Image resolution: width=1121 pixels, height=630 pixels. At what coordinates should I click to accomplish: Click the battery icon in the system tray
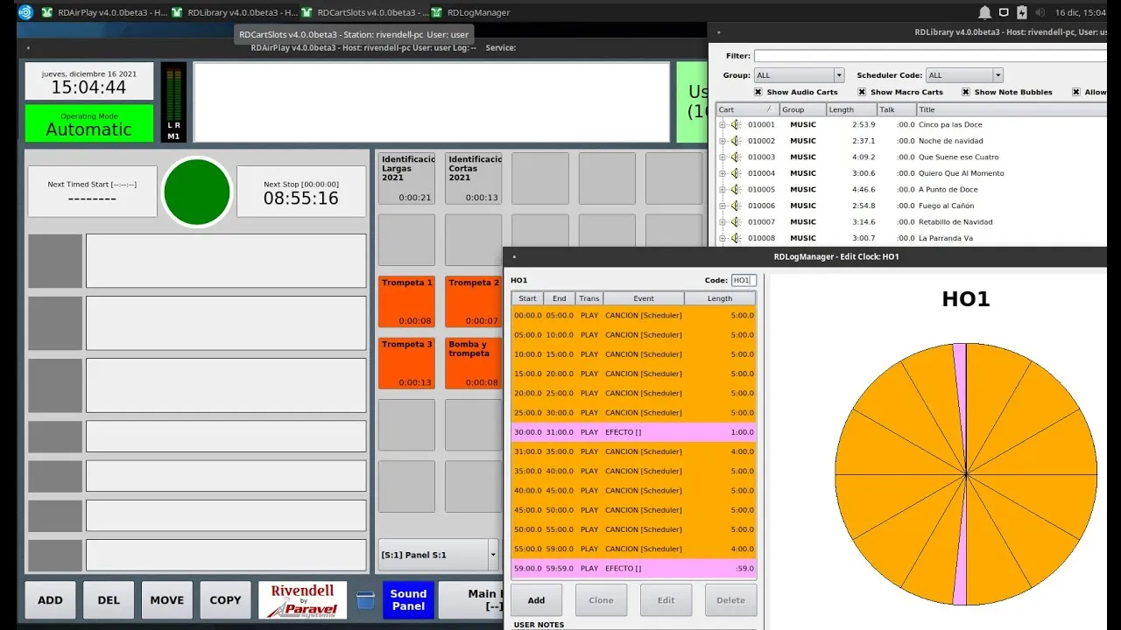[1021, 12]
